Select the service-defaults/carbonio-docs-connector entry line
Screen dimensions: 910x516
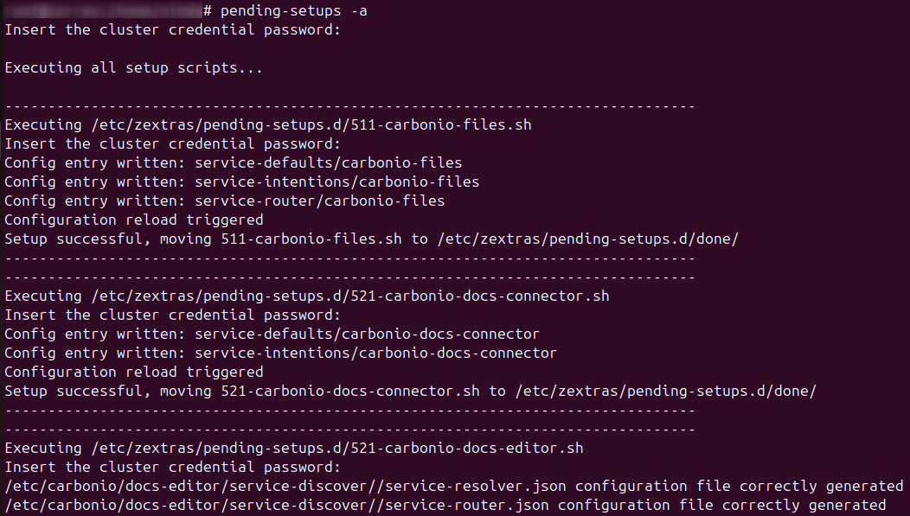pyautogui.click(x=272, y=334)
